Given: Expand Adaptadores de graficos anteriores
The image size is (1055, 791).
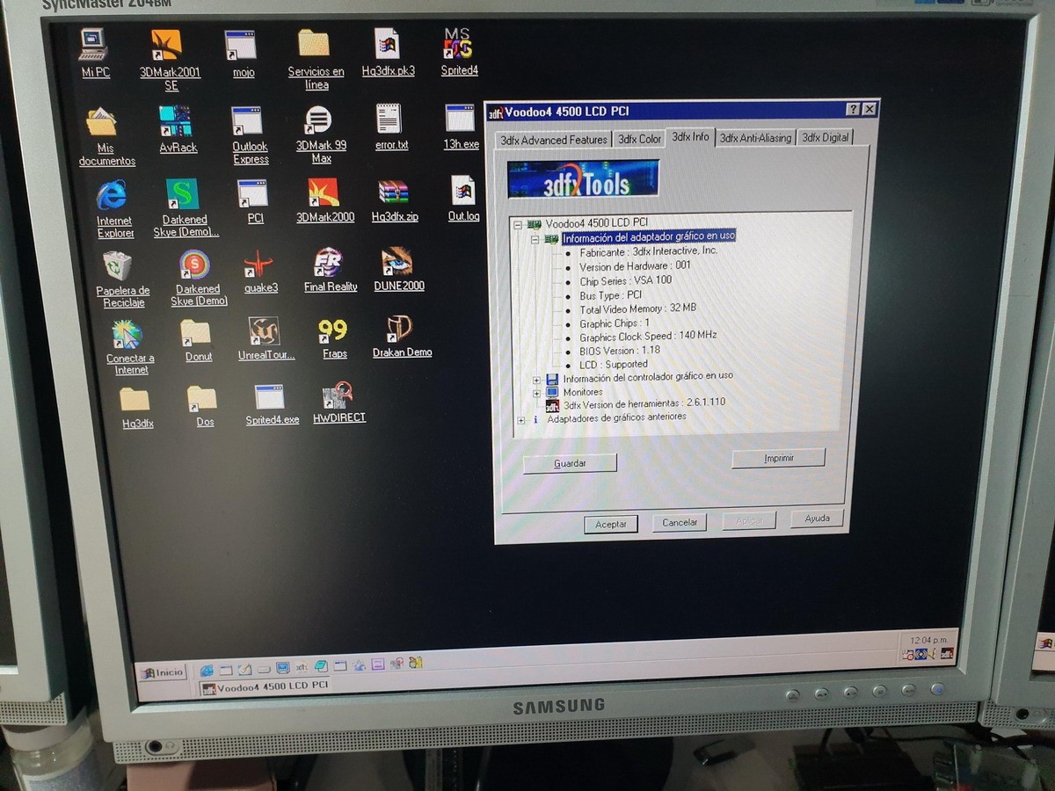Looking at the screenshot, I should point(520,420).
